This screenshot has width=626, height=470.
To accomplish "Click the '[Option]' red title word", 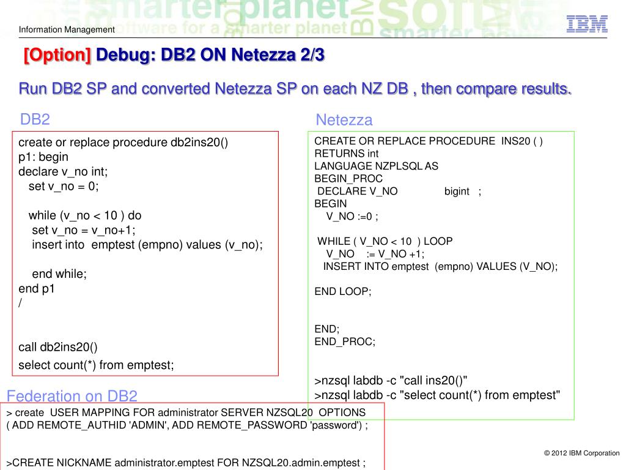I will click(x=57, y=55).
